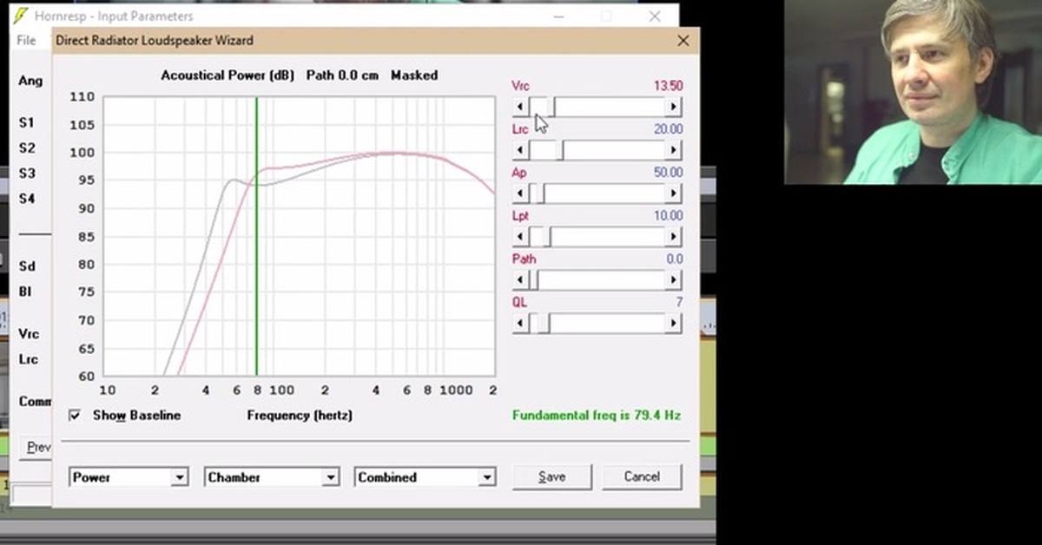Click the green frequency marker line on chart
The height and width of the screenshot is (545, 1042).
pyautogui.click(x=256, y=236)
